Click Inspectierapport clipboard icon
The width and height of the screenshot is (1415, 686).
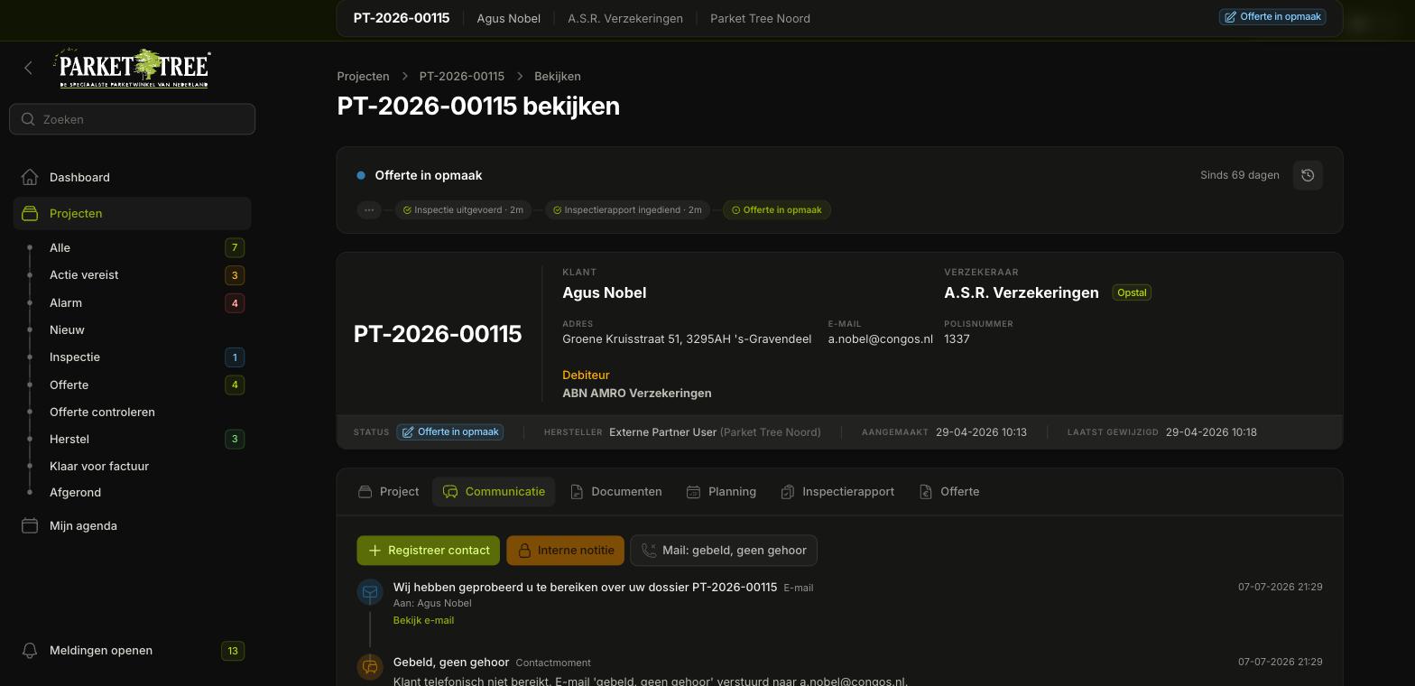(788, 492)
